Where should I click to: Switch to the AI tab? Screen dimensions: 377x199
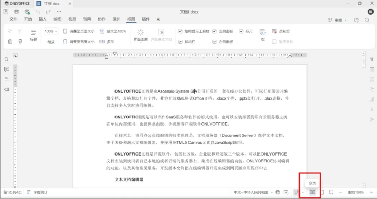click(x=158, y=19)
